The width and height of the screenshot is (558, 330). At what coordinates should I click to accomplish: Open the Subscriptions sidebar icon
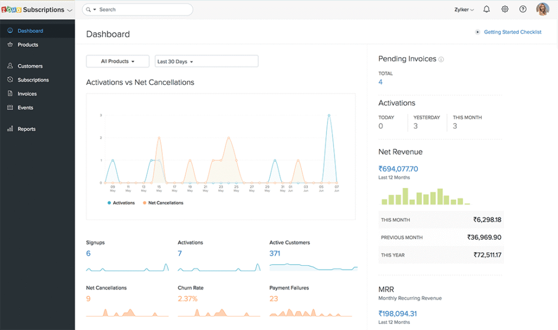10,80
